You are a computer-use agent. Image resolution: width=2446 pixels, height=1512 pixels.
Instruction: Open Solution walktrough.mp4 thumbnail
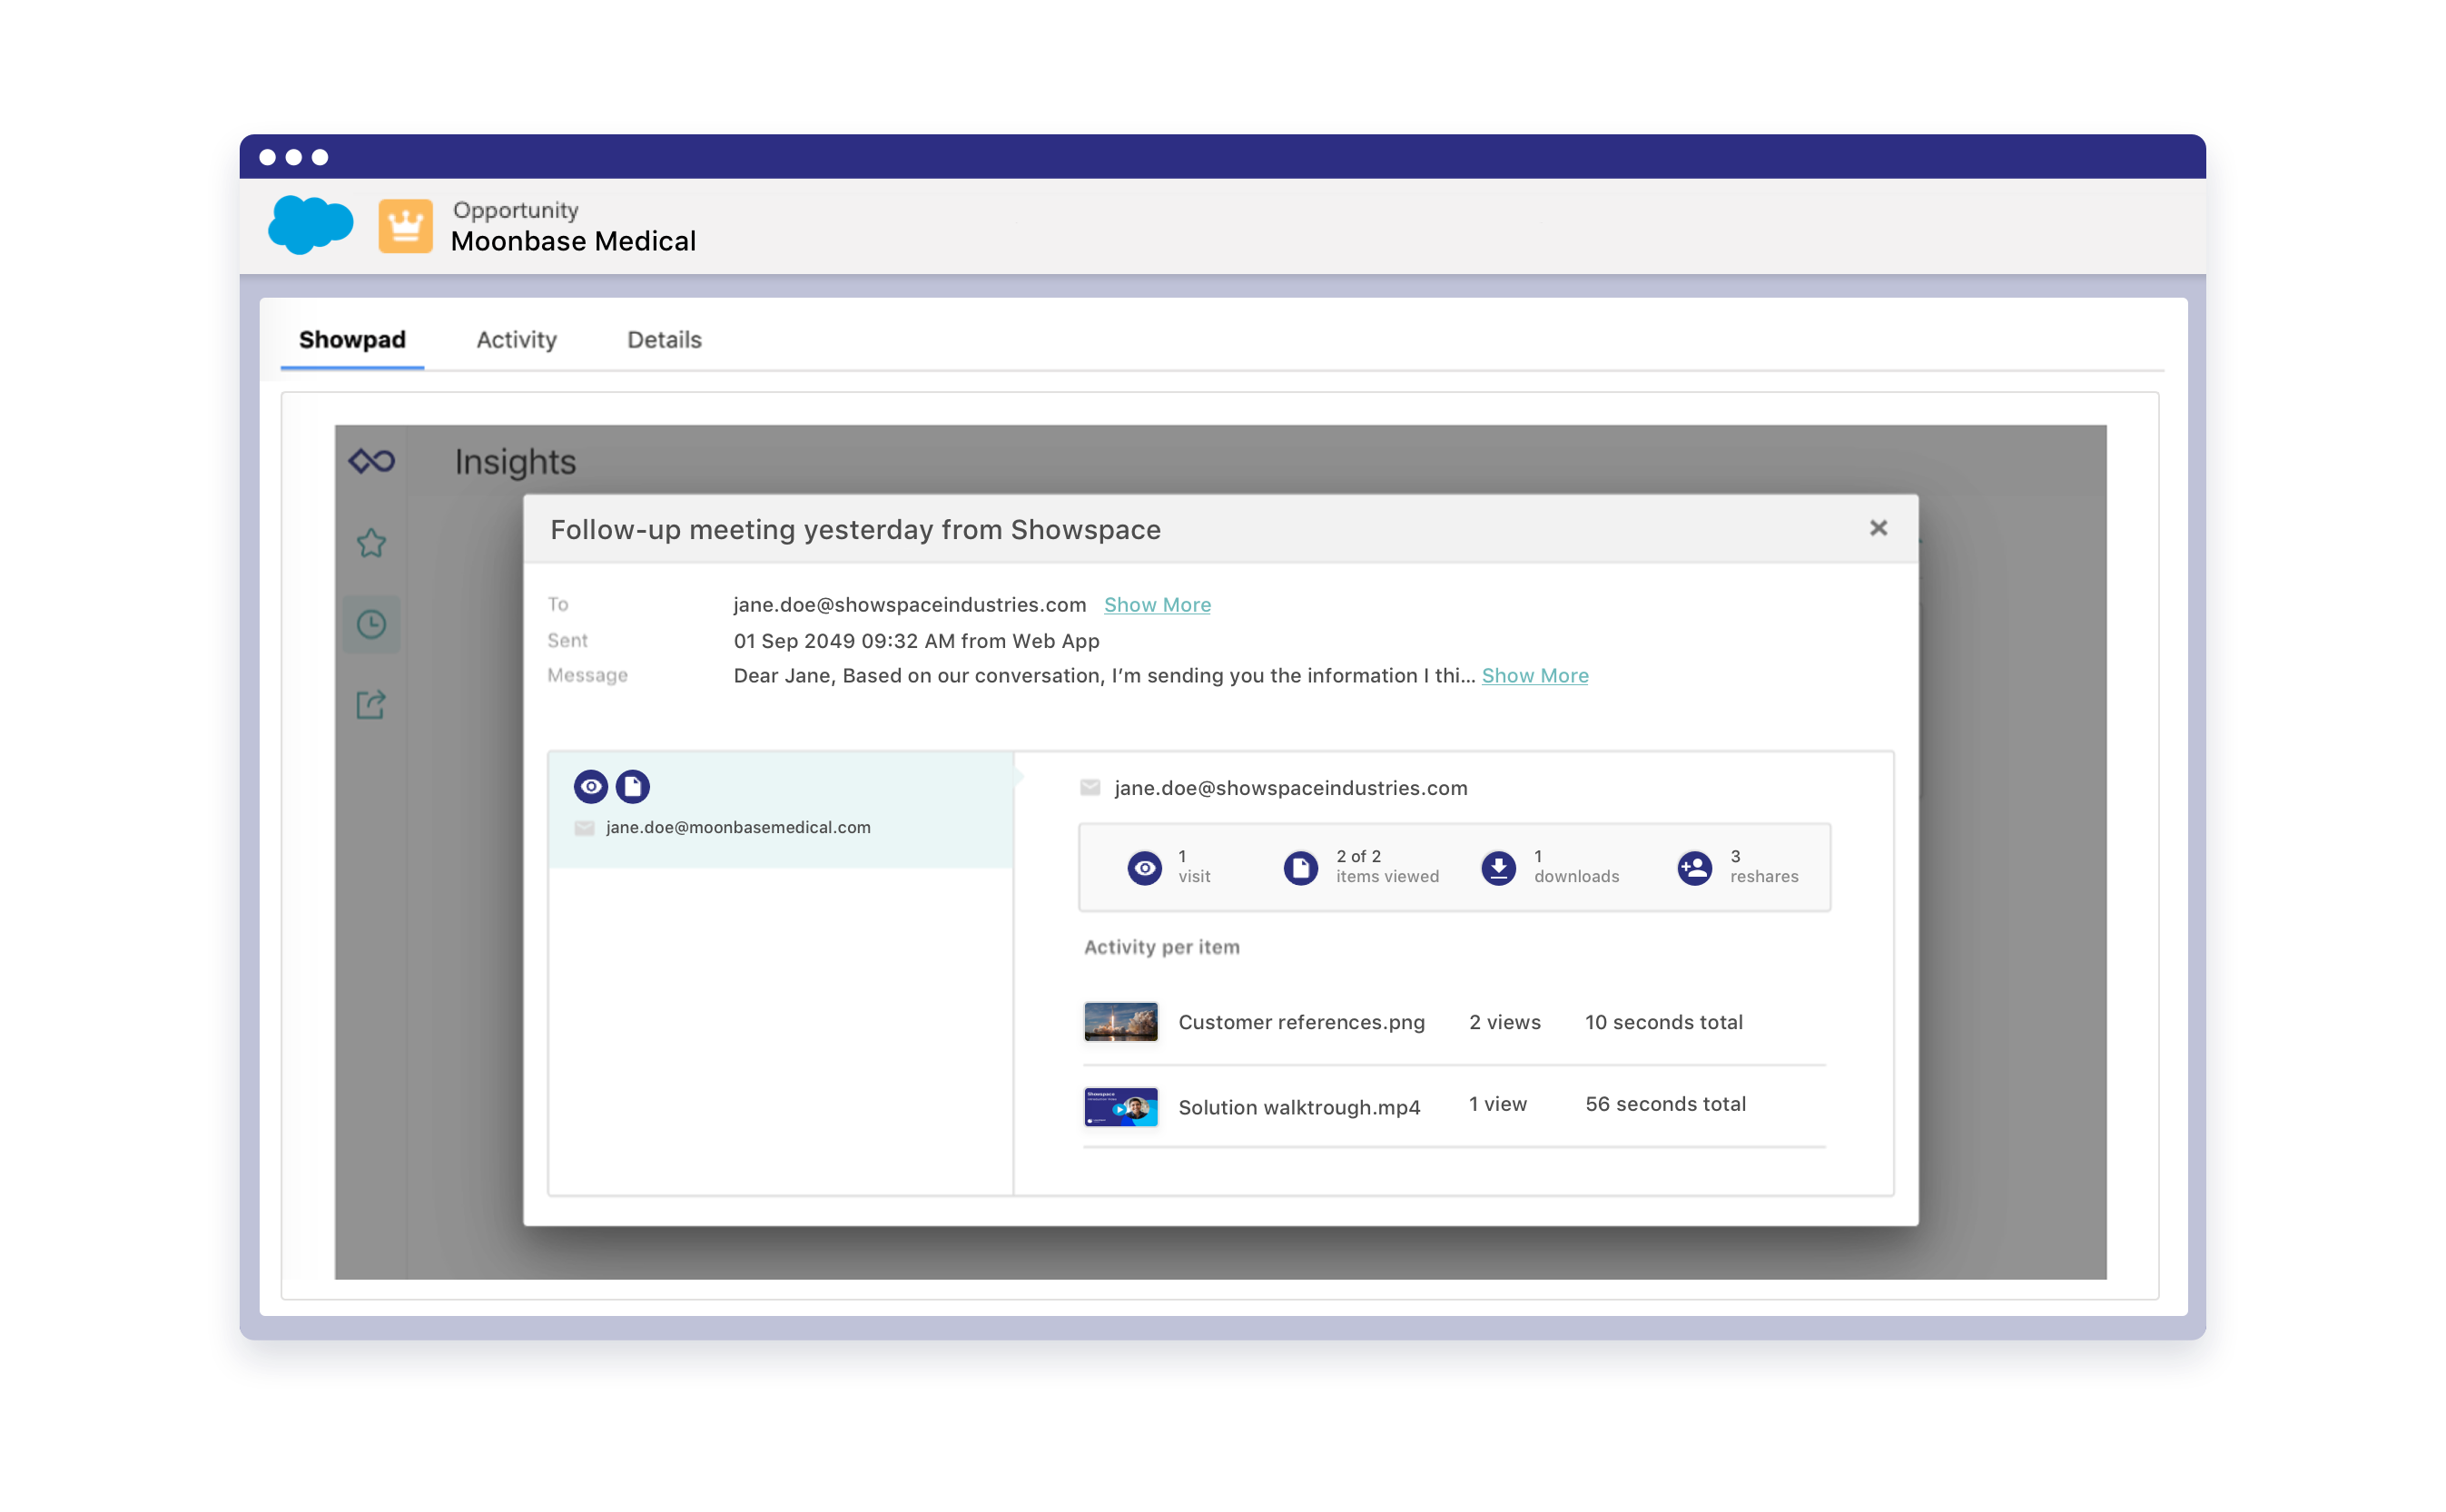click(x=1120, y=1106)
